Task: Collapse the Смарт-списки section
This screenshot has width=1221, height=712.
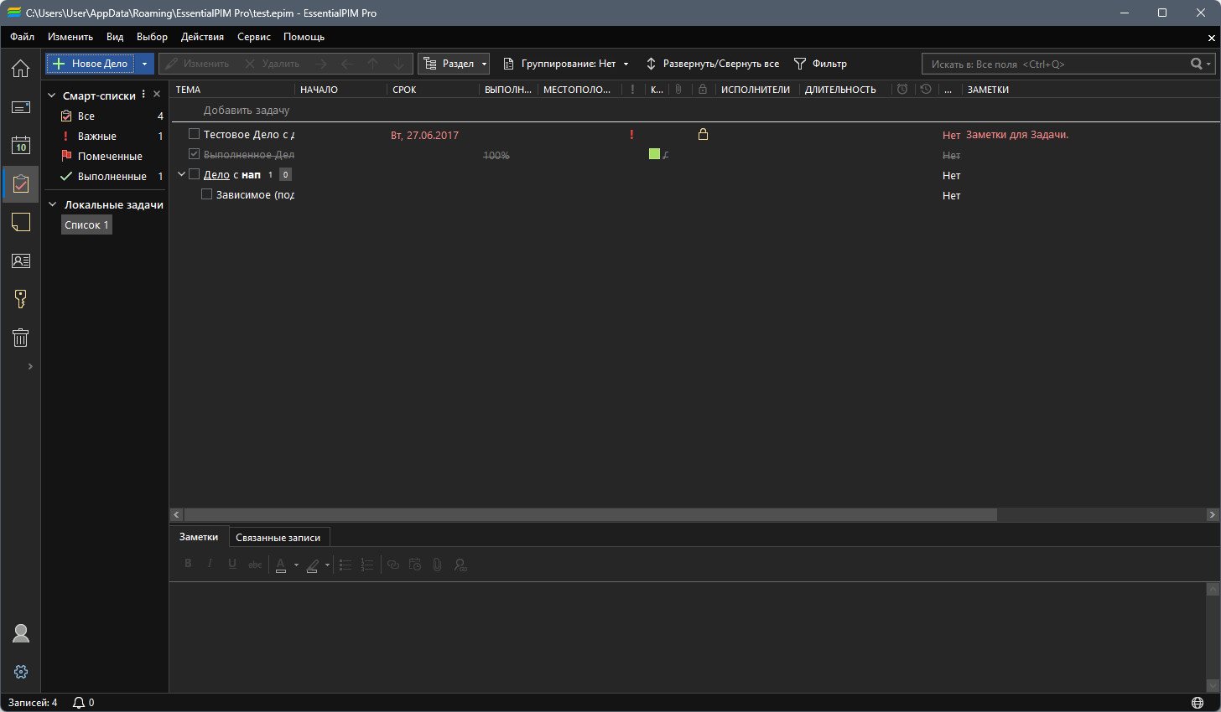Action: coord(52,95)
